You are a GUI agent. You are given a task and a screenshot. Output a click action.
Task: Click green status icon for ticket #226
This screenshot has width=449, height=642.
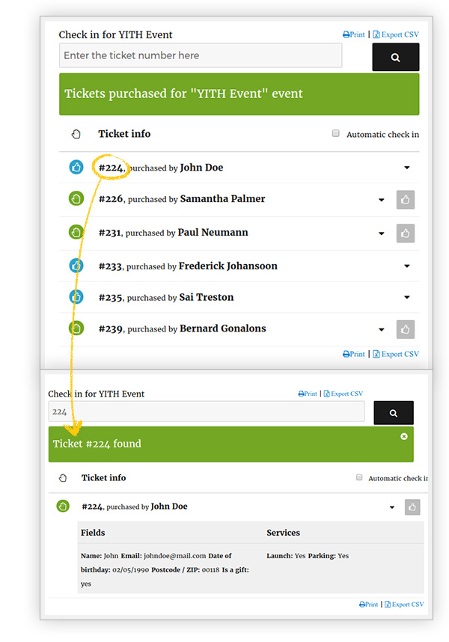(x=76, y=199)
